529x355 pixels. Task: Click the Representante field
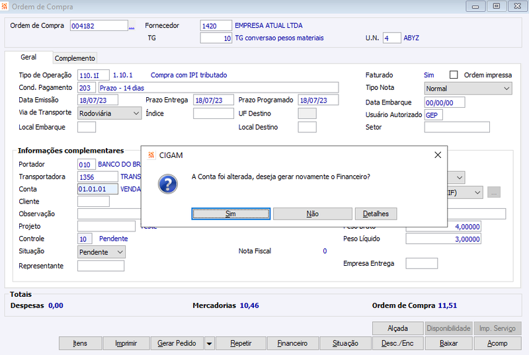[101, 266]
